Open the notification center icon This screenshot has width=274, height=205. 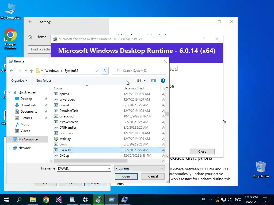(265, 200)
